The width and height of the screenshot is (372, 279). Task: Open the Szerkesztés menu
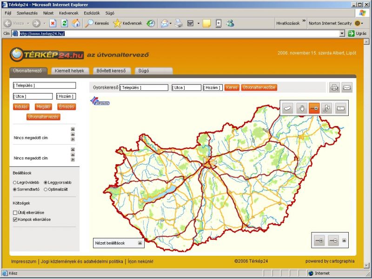point(27,13)
